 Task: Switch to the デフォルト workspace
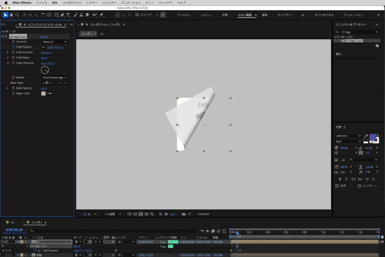184,15
